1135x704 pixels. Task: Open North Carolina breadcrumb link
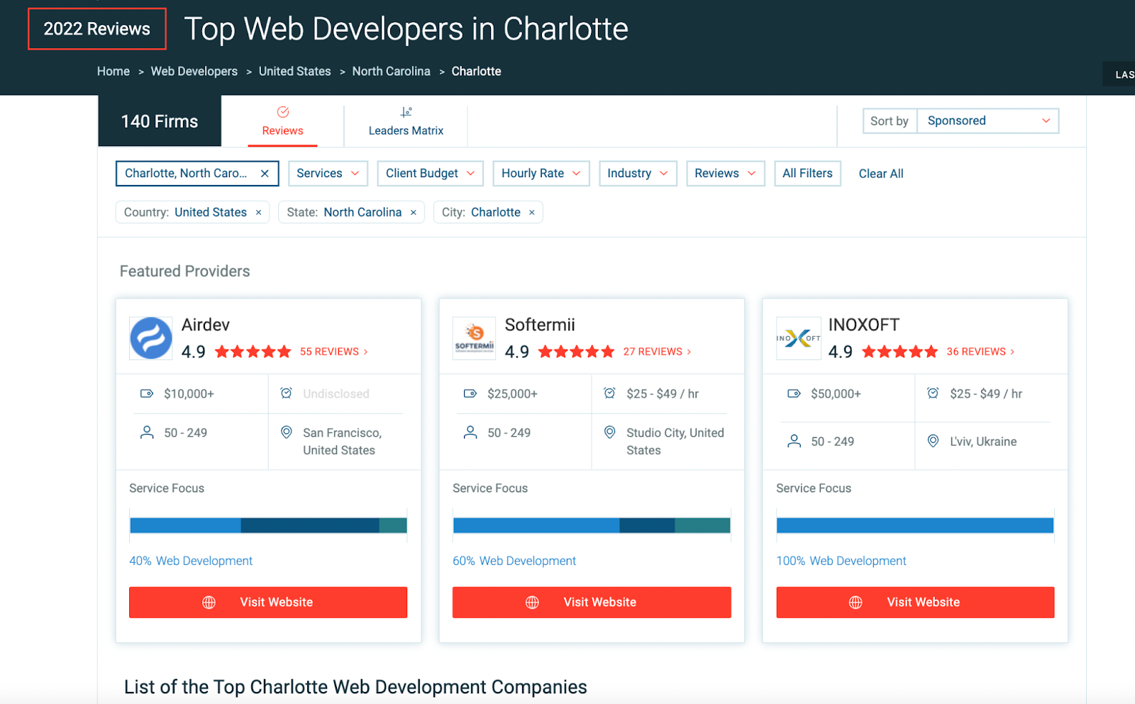tap(392, 72)
